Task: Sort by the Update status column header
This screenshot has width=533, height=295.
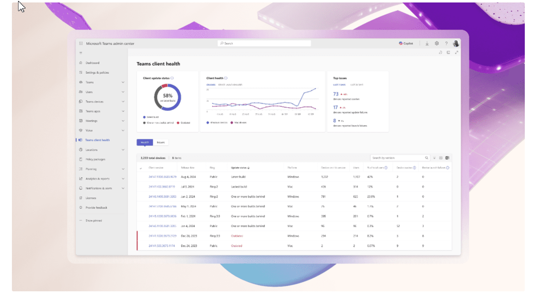Action: [241, 168]
